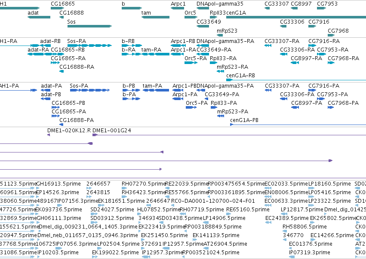Select the CG7916-PA protein label

tap(324, 86)
